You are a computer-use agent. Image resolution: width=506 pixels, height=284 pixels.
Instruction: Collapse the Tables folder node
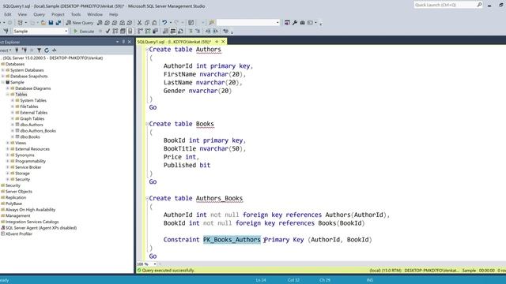[7, 95]
